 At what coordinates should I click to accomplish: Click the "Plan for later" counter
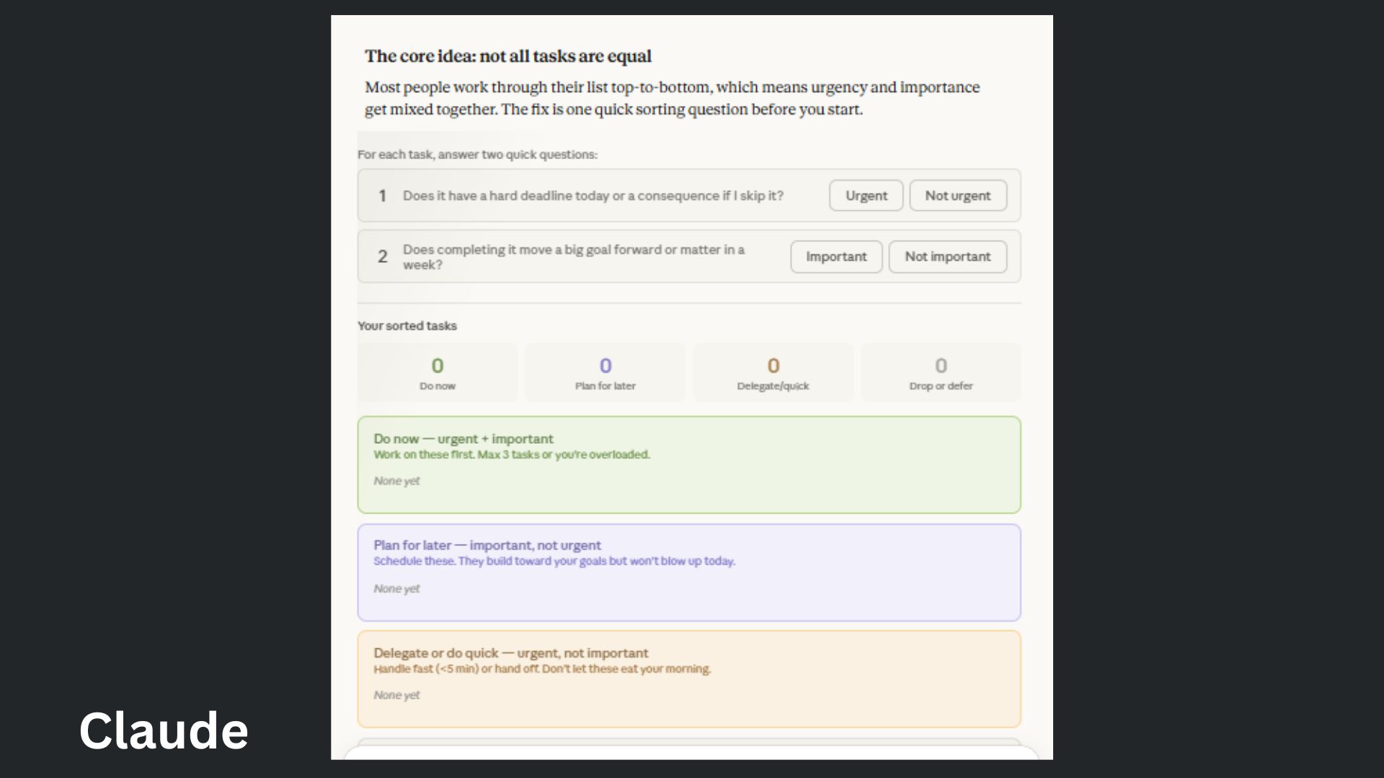pyautogui.click(x=605, y=372)
